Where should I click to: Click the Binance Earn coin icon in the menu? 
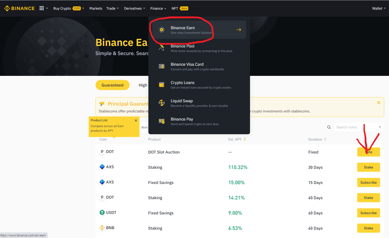coord(162,30)
